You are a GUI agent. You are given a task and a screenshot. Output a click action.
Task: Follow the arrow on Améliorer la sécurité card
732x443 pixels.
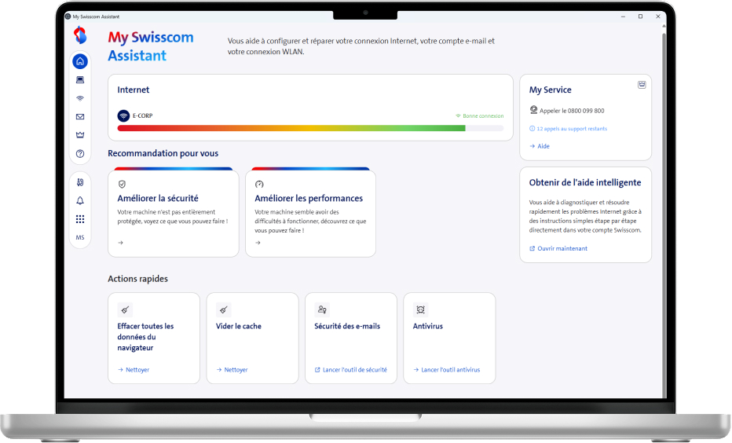120,243
